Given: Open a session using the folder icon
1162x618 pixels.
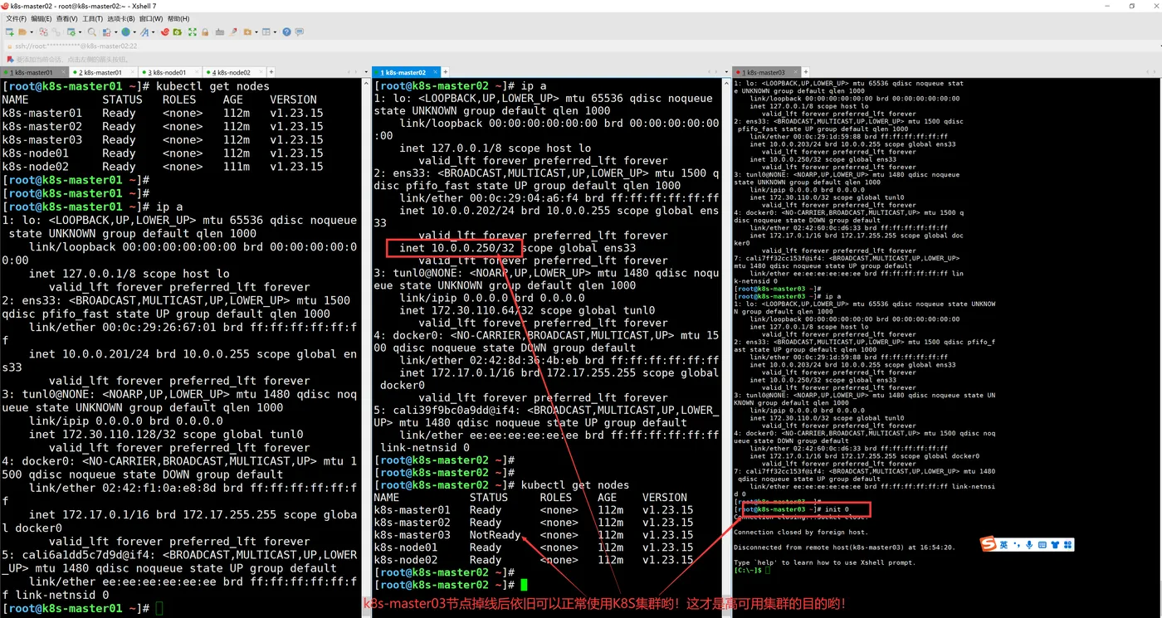Looking at the screenshot, I should (x=22, y=32).
